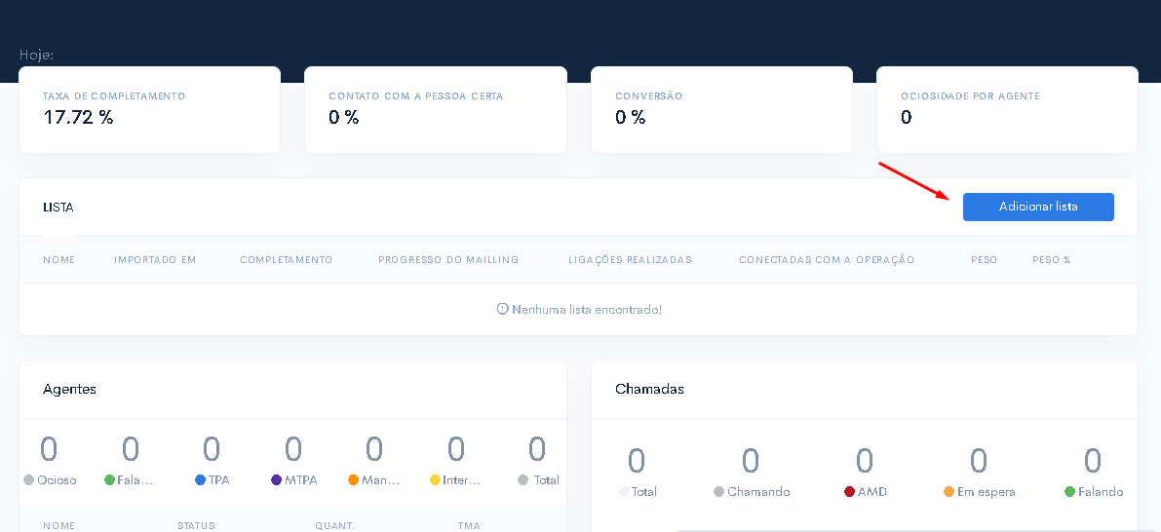The image size is (1161, 532).
Task: Click the blue TPA status dot
Action: pos(200,480)
